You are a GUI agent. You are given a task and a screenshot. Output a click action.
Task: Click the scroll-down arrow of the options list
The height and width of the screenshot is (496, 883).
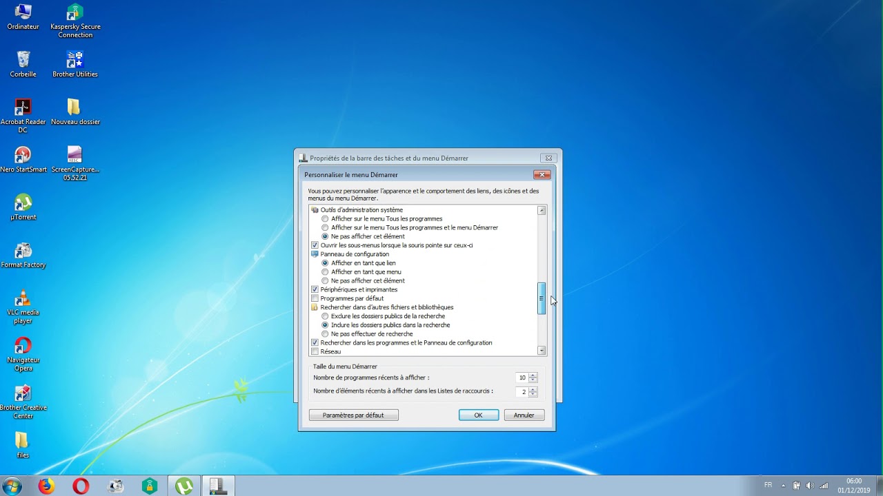point(542,351)
